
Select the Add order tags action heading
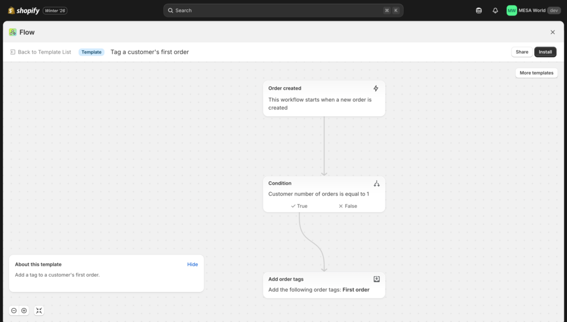click(x=286, y=279)
